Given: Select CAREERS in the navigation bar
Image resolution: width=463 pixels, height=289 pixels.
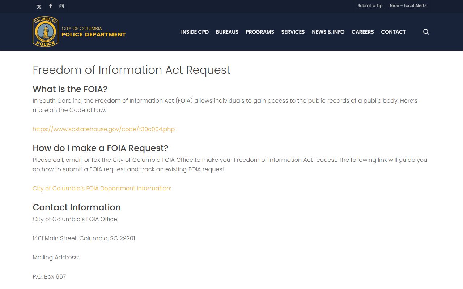Looking at the screenshot, I should click(x=362, y=32).
